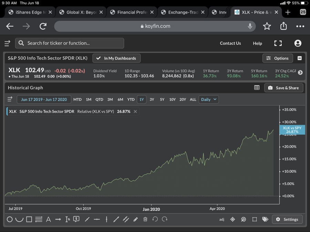Viewport: 310px width, 232px height.
Task: Click the koyfin.com address bar
Action: point(155,26)
